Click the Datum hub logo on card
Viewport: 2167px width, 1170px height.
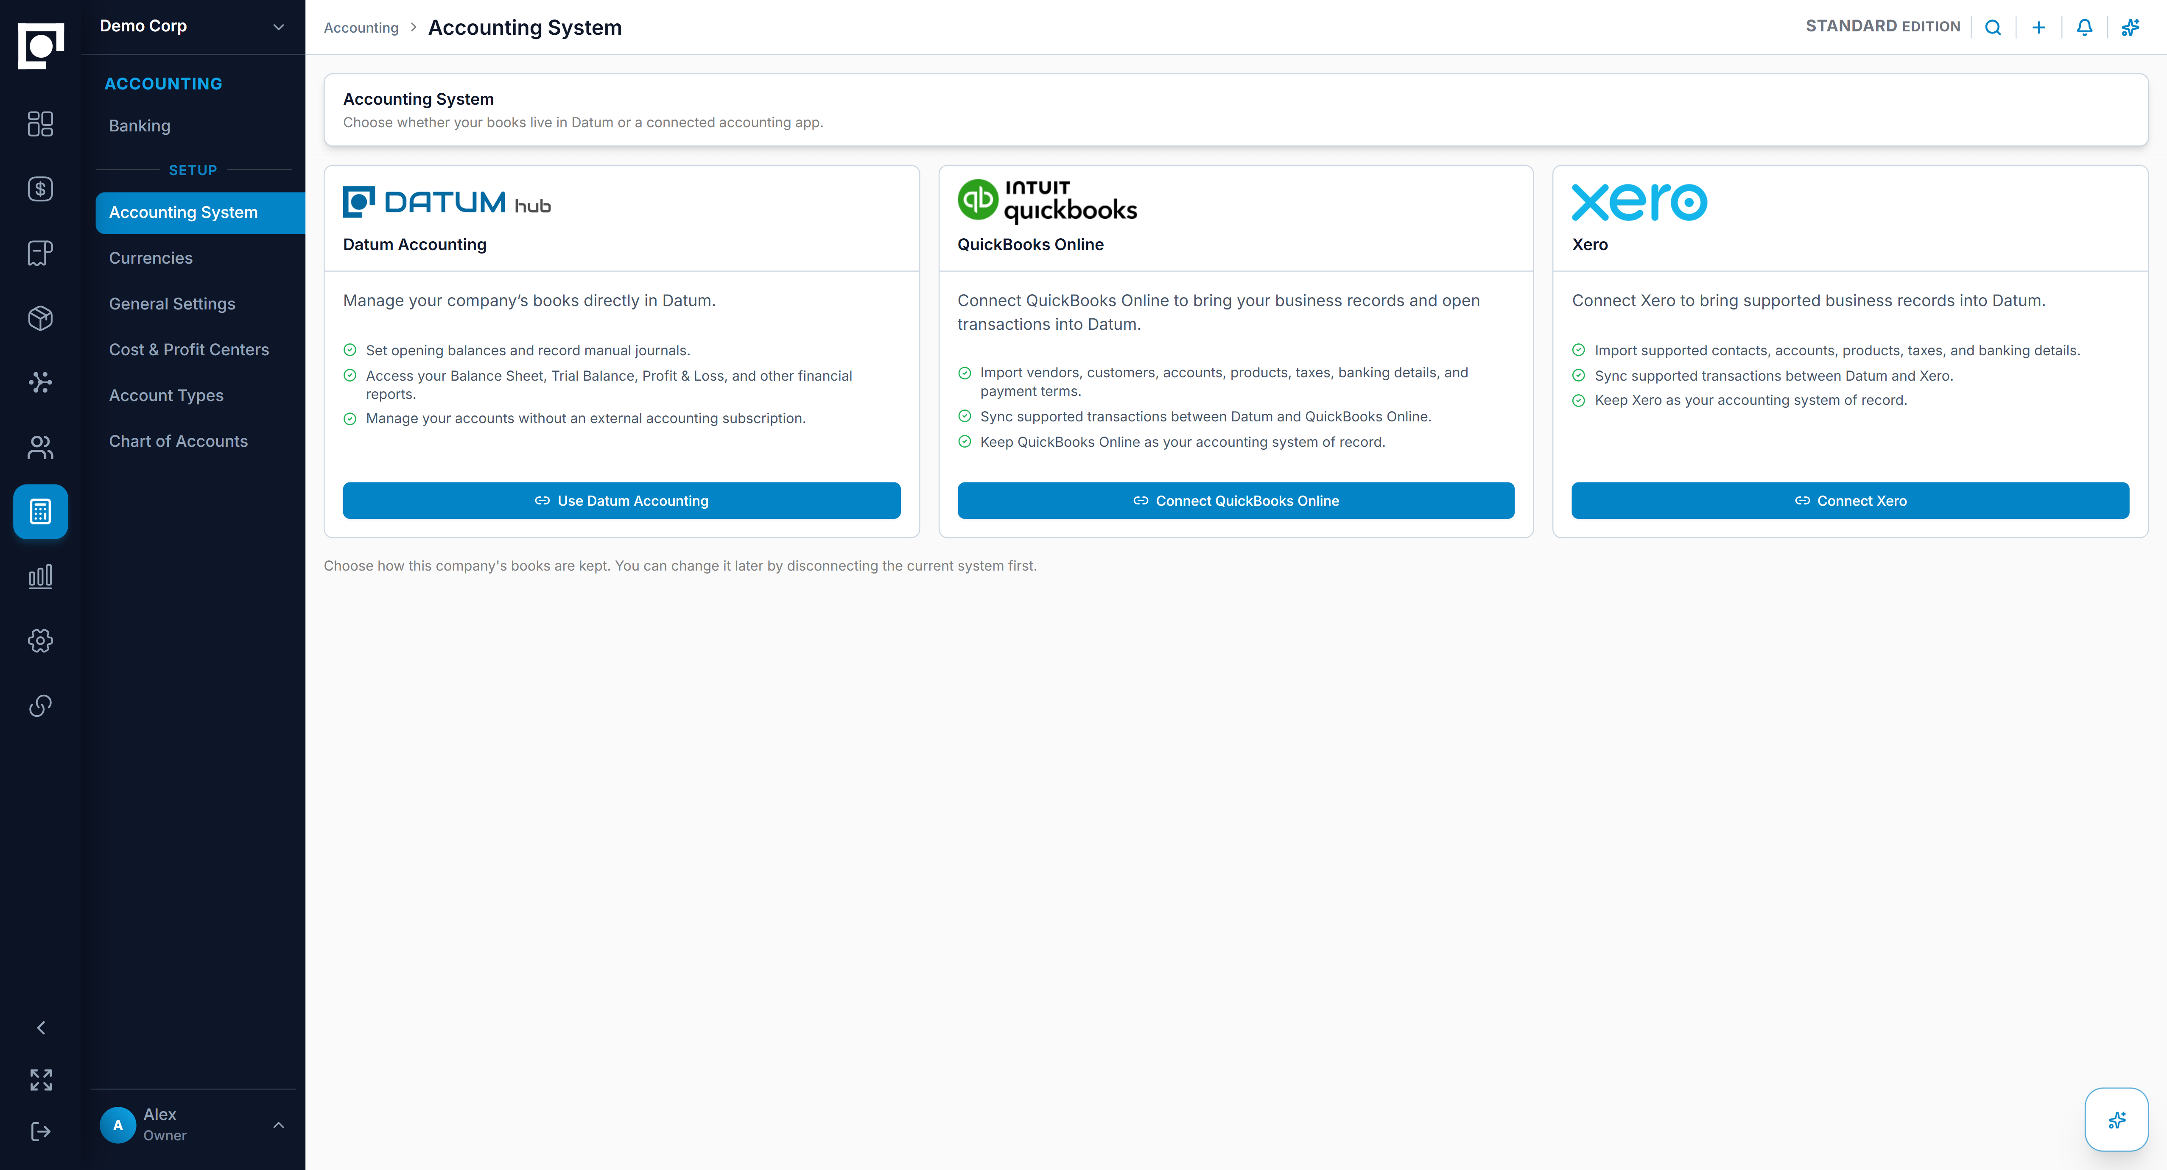point(447,203)
